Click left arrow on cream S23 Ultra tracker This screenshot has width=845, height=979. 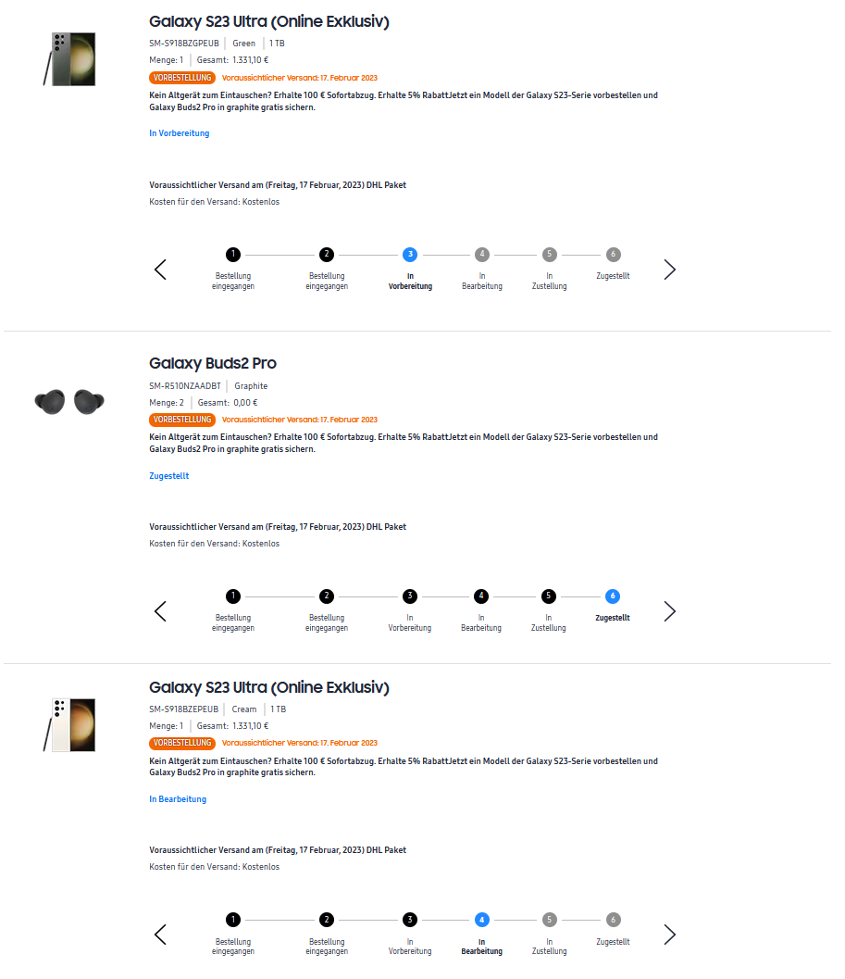click(160, 935)
